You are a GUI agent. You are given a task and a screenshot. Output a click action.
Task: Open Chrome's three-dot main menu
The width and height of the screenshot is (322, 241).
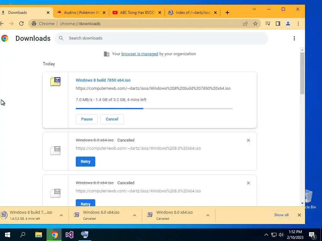click(x=298, y=24)
